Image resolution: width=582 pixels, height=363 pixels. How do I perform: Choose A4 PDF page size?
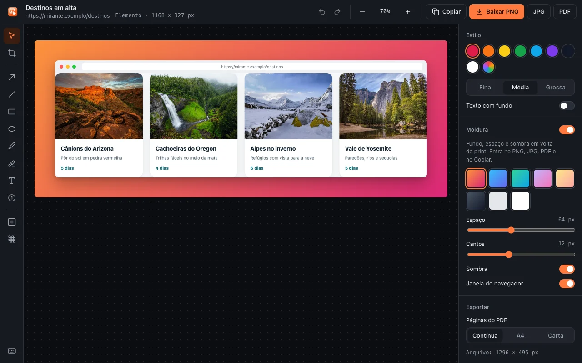(520, 336)
